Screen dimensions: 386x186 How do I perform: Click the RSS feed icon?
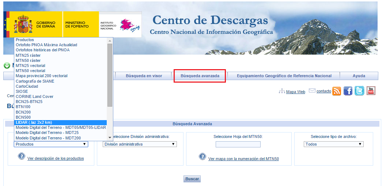point(337,91)
